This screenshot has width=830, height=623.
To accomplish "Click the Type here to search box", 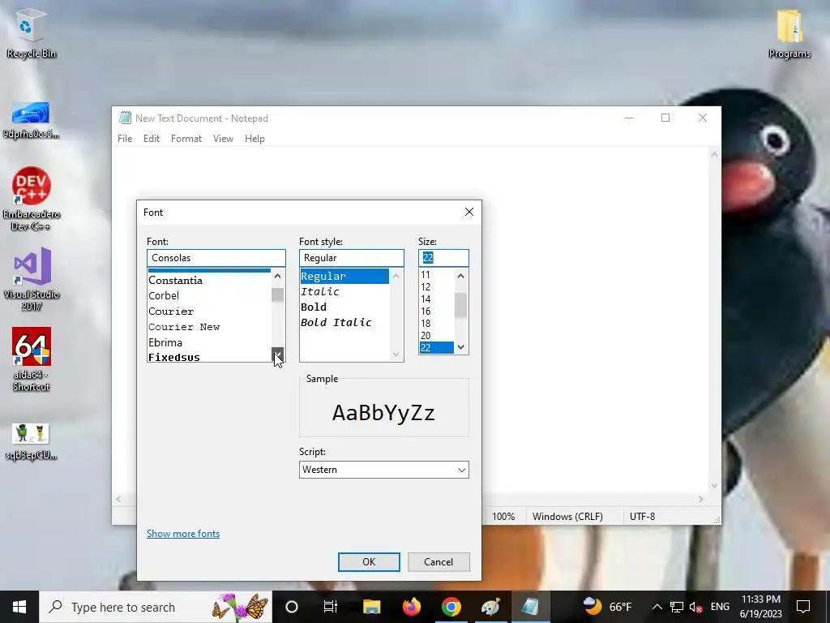I will [156, 607].
